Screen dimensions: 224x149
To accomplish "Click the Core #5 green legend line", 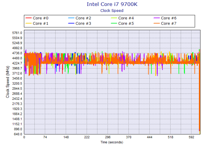I will point(114,23).
